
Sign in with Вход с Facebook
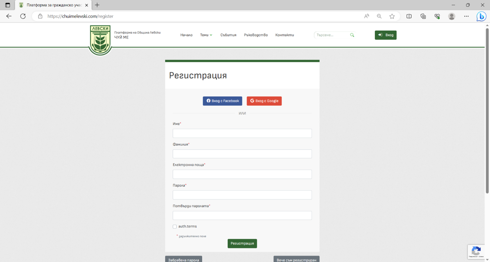(x=222, y=101)
